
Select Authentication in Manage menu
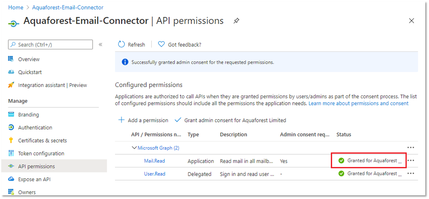click(x=35, y=128)
